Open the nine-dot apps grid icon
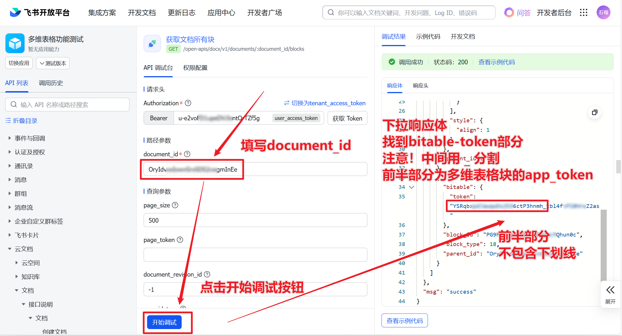 [x=583, y=12]
